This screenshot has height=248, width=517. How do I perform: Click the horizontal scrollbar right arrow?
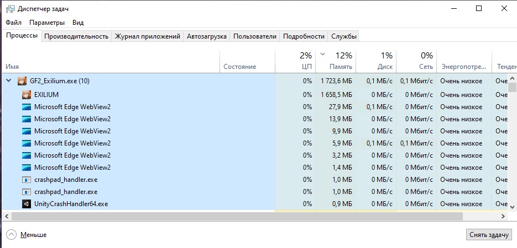pos(503,216)
